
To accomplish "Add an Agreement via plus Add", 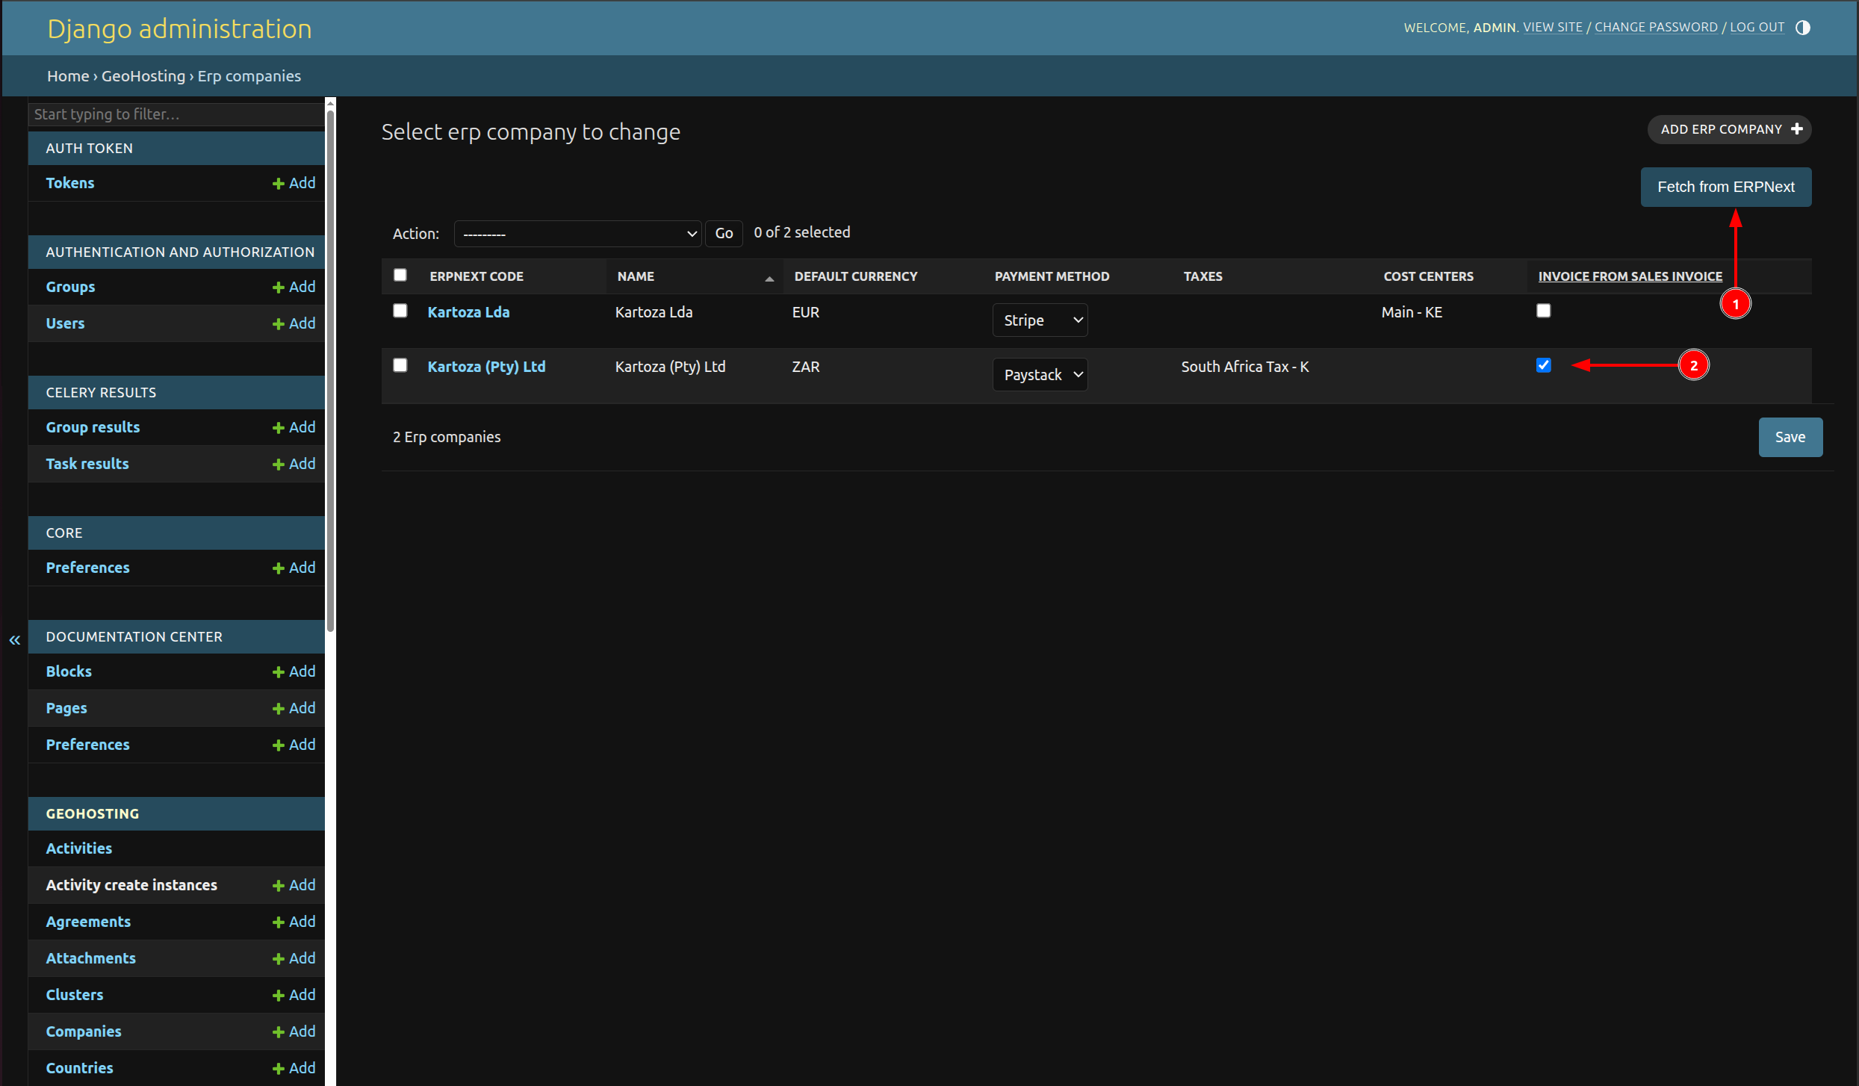I will pos(294,922).
